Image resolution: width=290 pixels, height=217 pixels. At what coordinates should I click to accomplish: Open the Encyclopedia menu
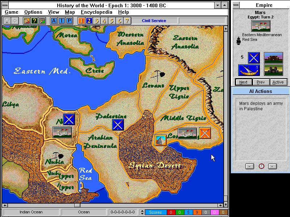point(96,12)
